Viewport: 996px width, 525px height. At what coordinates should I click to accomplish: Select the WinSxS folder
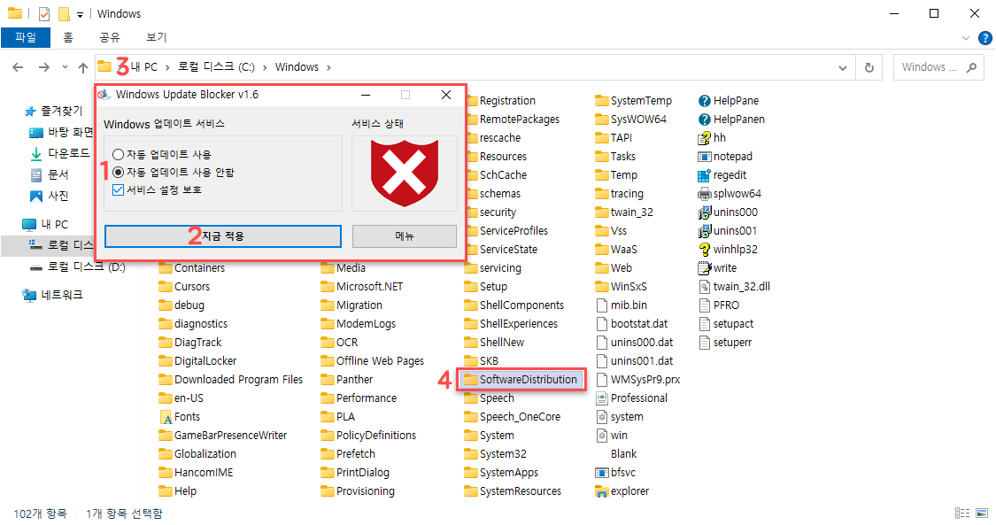click(622, 287)
